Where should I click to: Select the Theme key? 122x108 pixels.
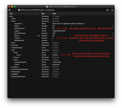[x=17, y=65]
